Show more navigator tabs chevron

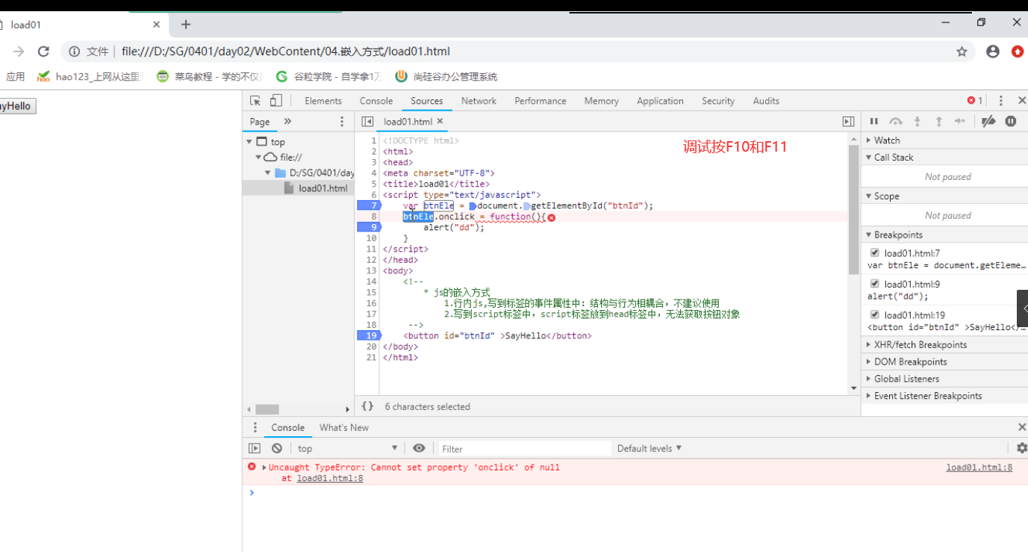click(x=287, y=121)
